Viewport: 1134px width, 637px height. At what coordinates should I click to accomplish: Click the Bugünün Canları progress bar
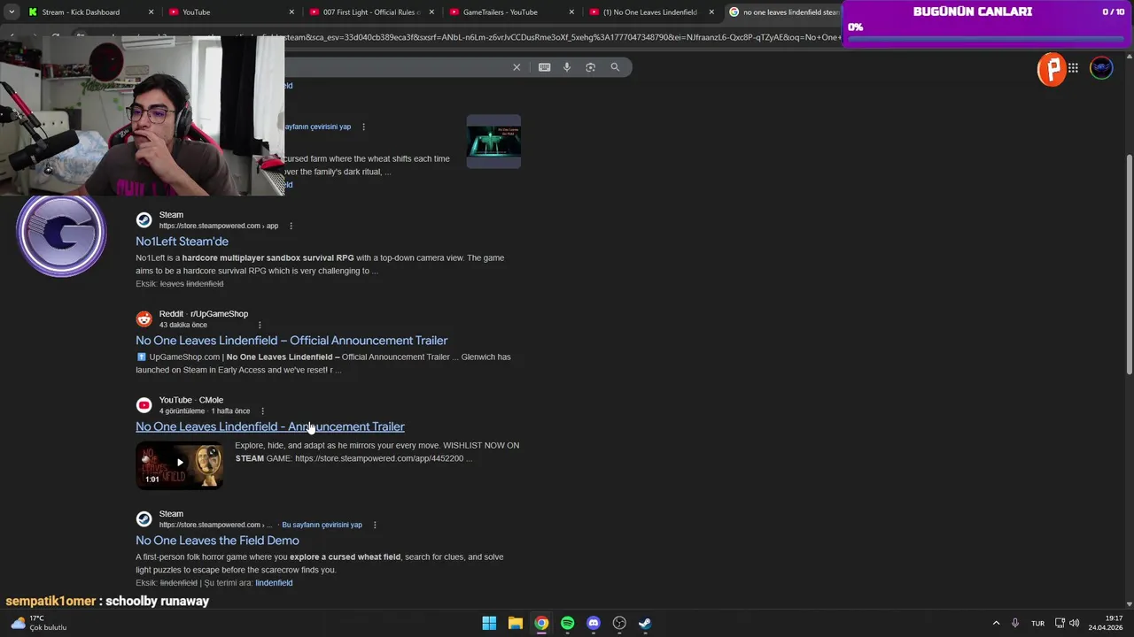tap(987, 39)
